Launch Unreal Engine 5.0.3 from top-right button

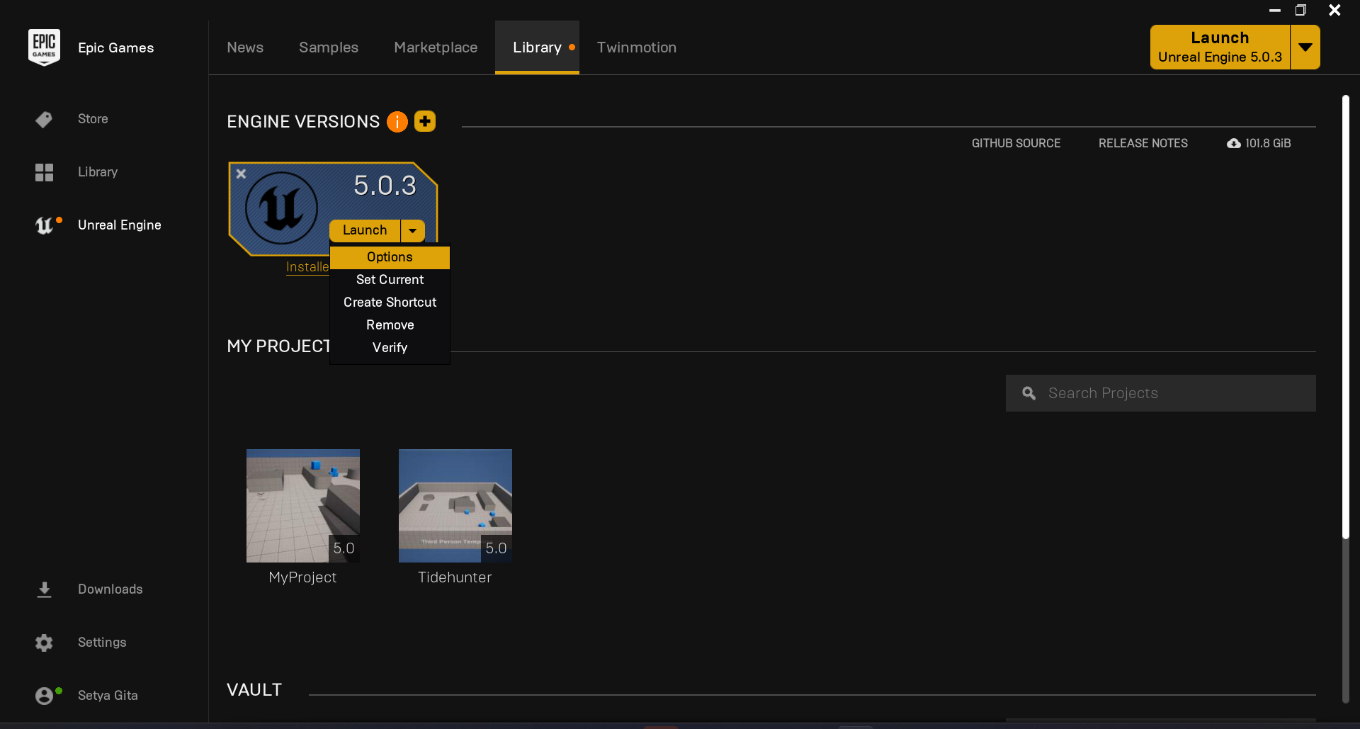click(1220, 47)
